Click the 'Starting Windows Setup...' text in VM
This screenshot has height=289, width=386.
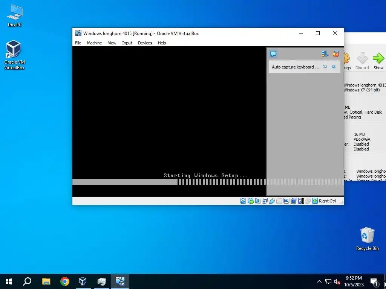(206, 175)
